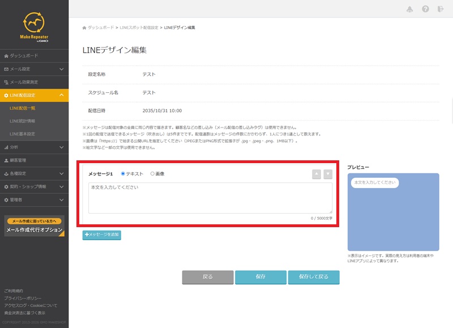Open the LINEスポット配信設定 breadcrumb link
453x328 pixels.
pyautogui.click(x=139, y=27)
